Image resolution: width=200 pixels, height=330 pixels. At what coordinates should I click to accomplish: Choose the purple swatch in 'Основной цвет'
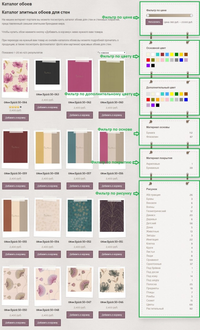(148, 65)
